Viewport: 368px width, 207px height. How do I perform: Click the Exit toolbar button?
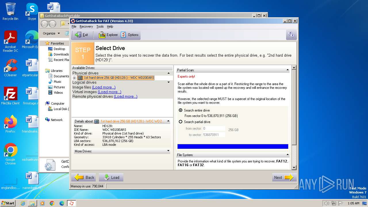tap(82, 35)
